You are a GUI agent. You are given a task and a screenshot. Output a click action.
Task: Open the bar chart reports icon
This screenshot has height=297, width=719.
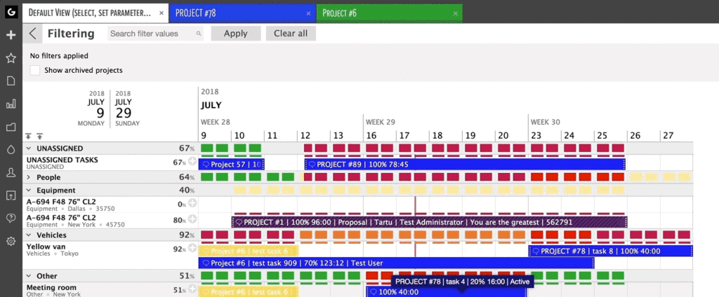[11, 104]
